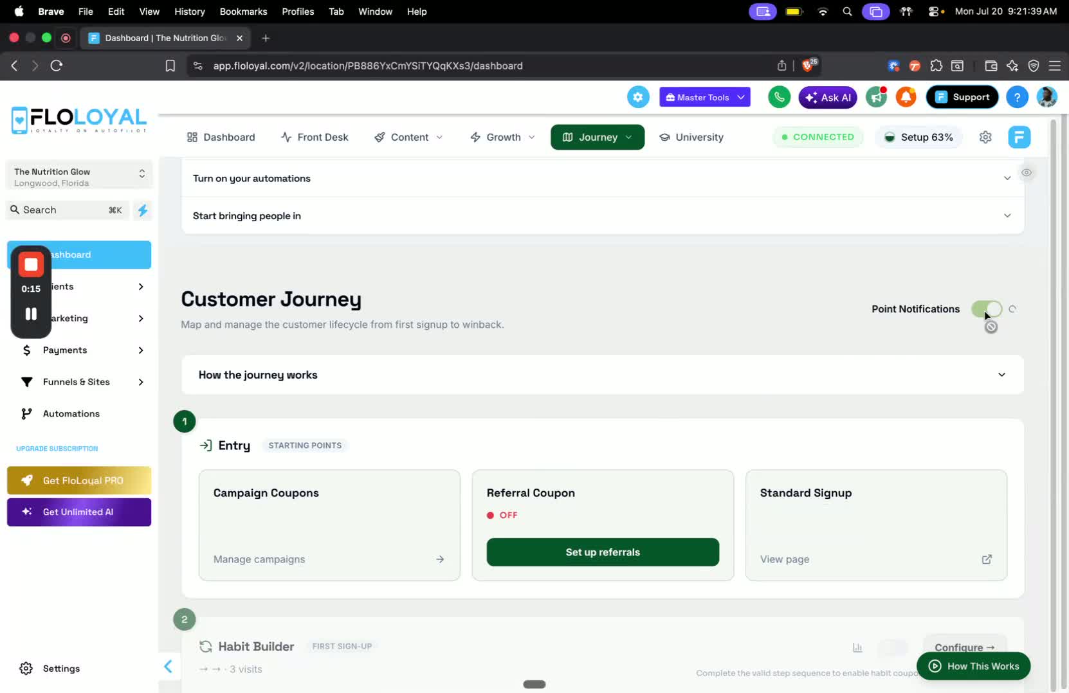Click the lightning bolt quick actions icon
1069x693 pixels.
[x=143, y=210]
